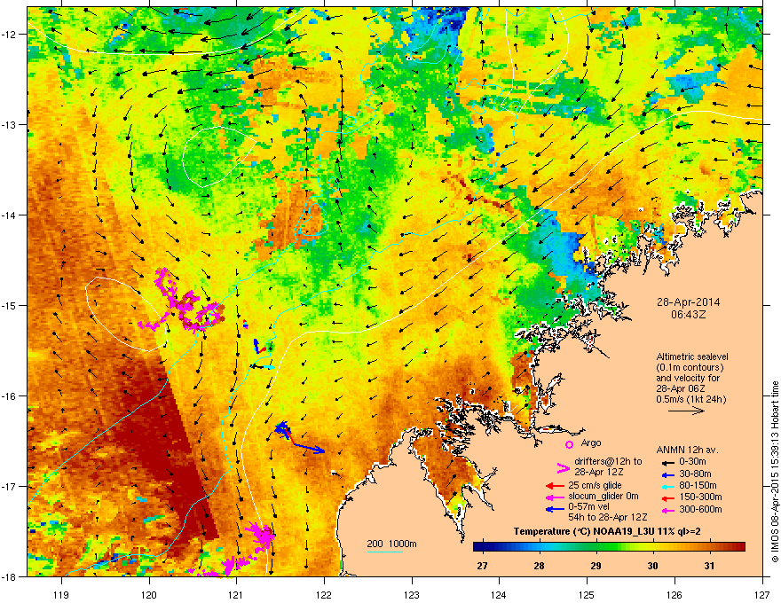Screen dimensions: 781x603
Task: Click the "ANMN 12h av." heading
Action: pyautogui.click(x=687, y=450)
